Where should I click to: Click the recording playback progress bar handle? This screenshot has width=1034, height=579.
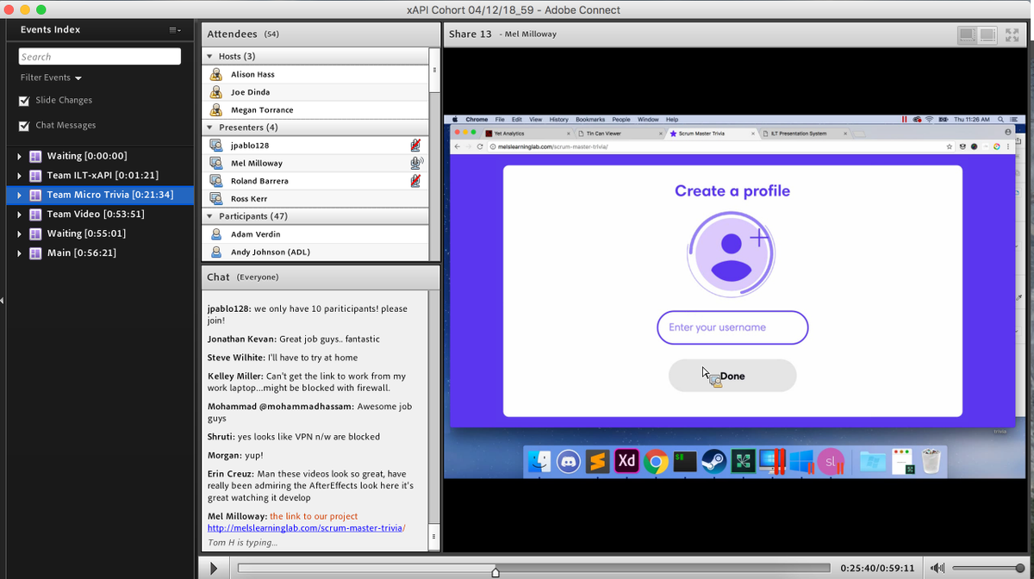point(495,571)
